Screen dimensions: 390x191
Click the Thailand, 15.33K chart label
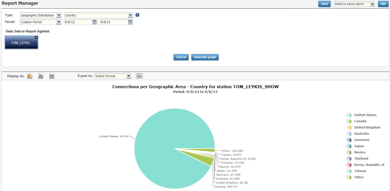click(x=232, y=163)
